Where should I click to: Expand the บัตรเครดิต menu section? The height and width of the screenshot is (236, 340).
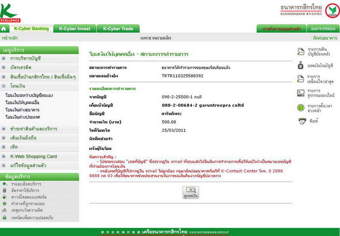[4, 68]
